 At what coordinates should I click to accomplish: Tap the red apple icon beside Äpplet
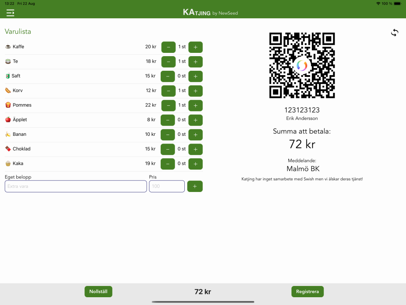point(8,119)
